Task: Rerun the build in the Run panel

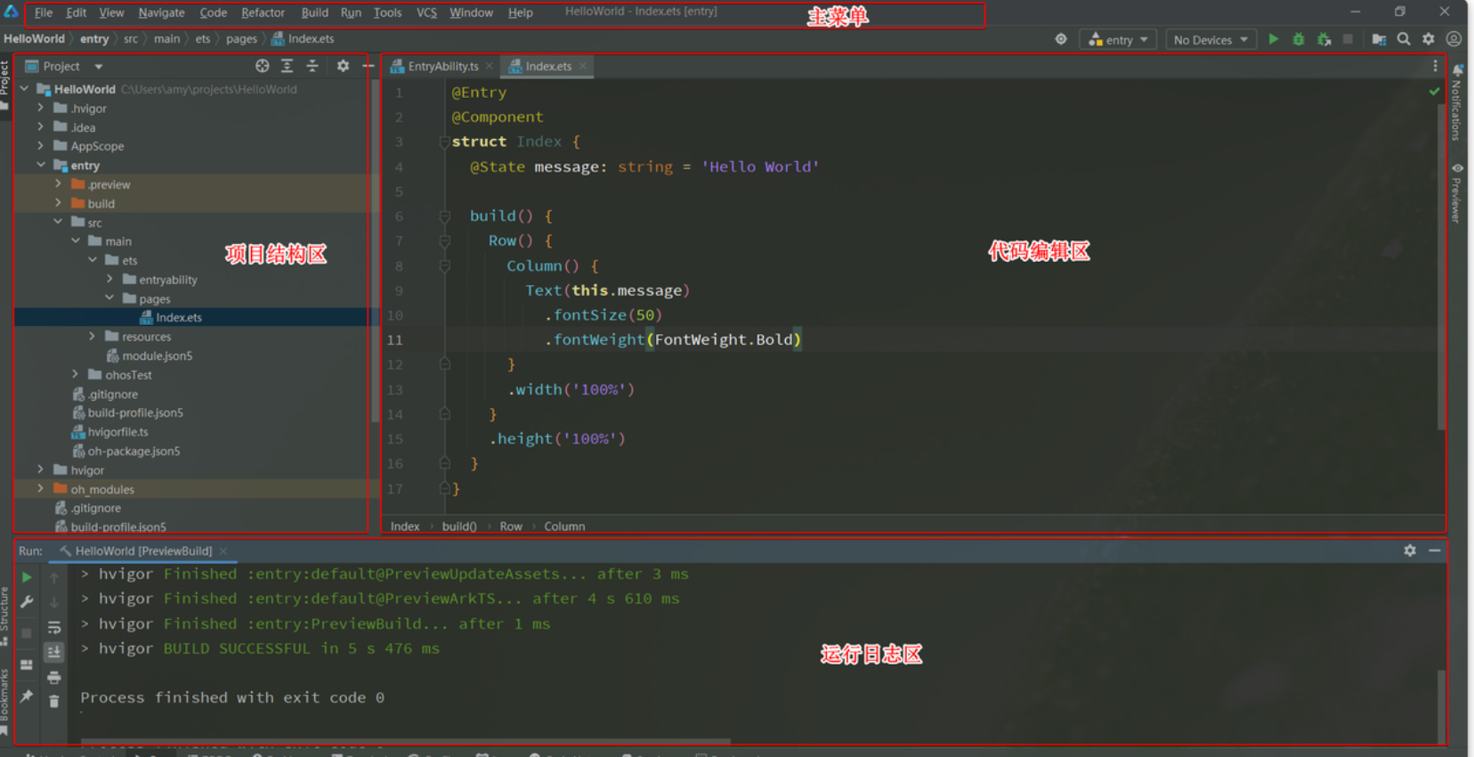Action: coord(27,577)
